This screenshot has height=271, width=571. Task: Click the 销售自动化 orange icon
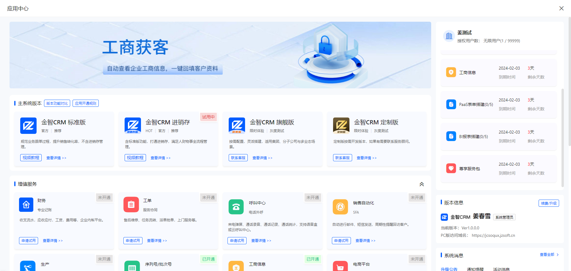click(x=340, y=207)
